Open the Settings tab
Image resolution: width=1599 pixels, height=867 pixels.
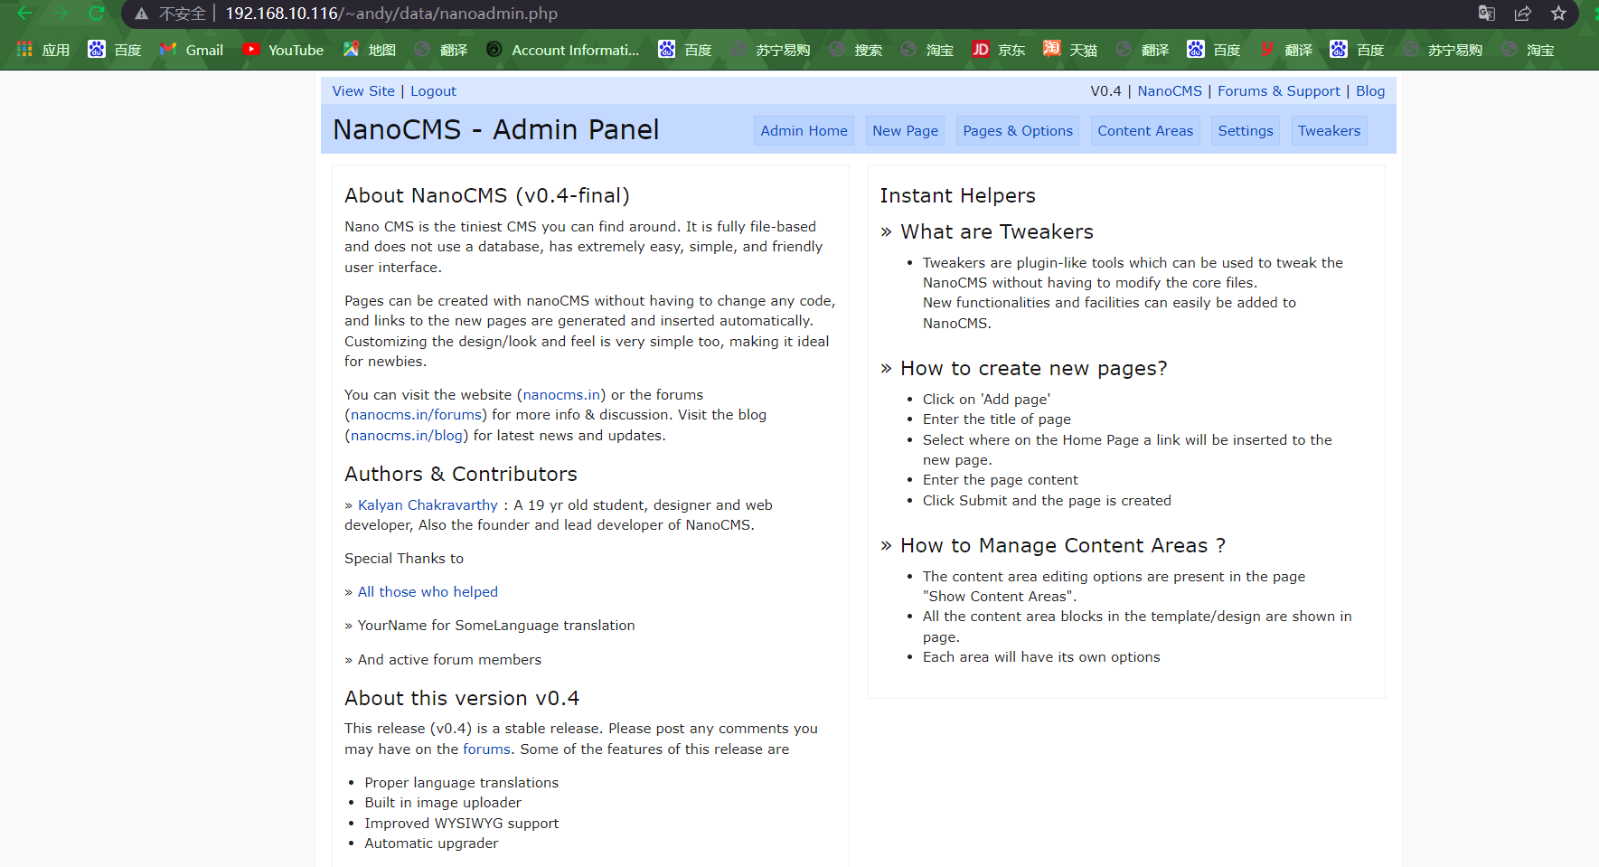click(x=1245, y=131)
